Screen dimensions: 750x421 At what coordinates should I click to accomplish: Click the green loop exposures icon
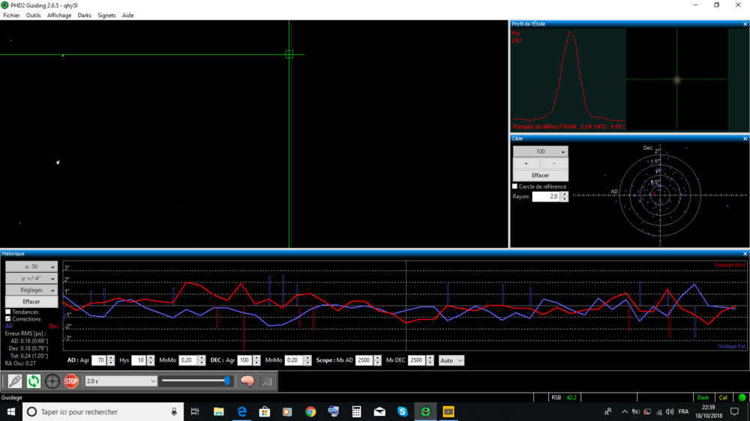34,381
